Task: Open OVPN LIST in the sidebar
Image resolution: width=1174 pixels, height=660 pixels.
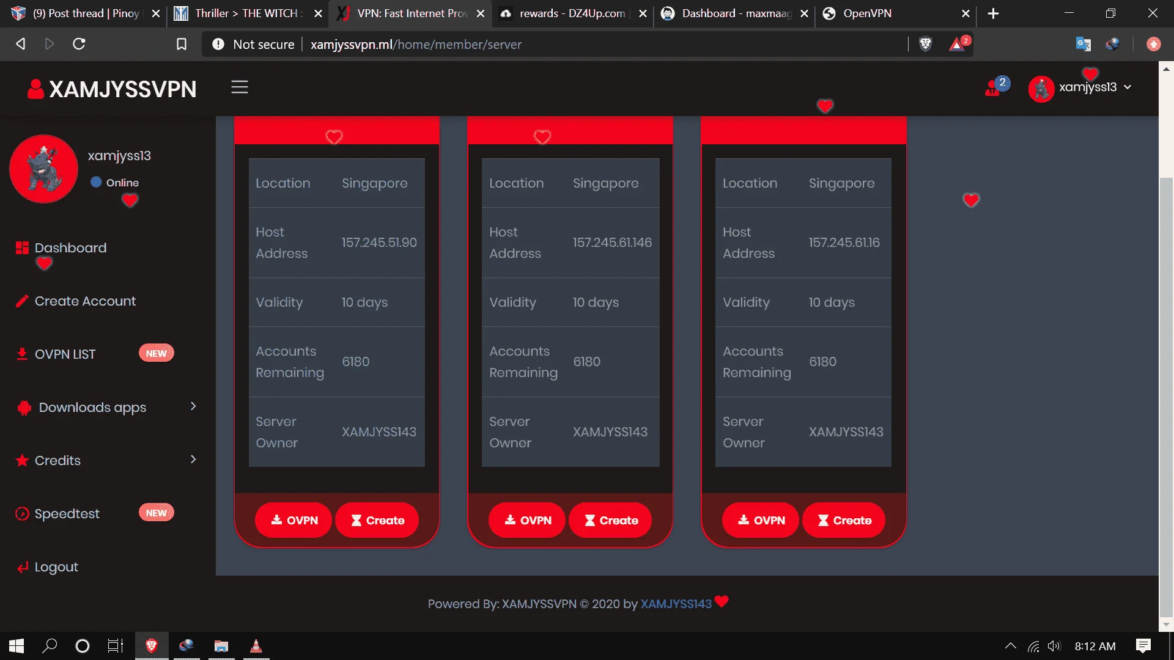Action: coord(65,354)
